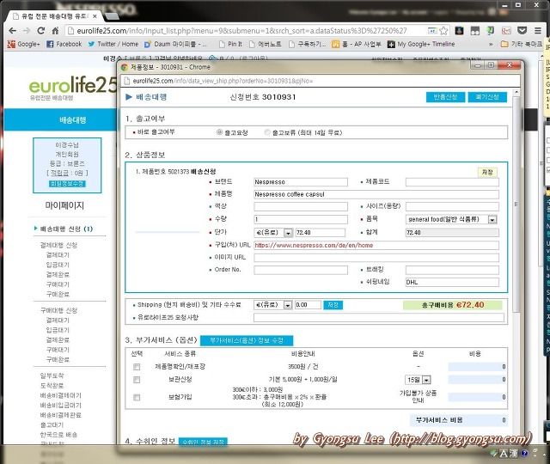550x464 pixels.
Task: Go back using Chrome's back arrow
Action: coord(13,31)
